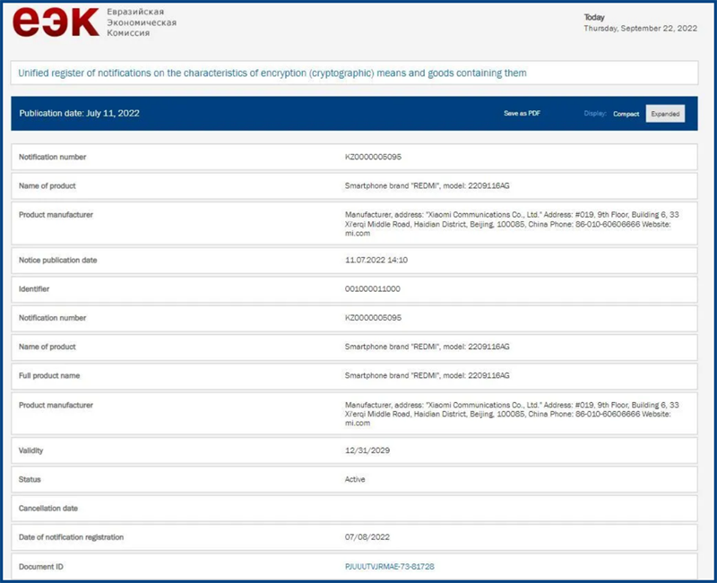Screen dimensions: 717x583
Task: Click 'Date of notification registration' label
Action: point(71,537)
